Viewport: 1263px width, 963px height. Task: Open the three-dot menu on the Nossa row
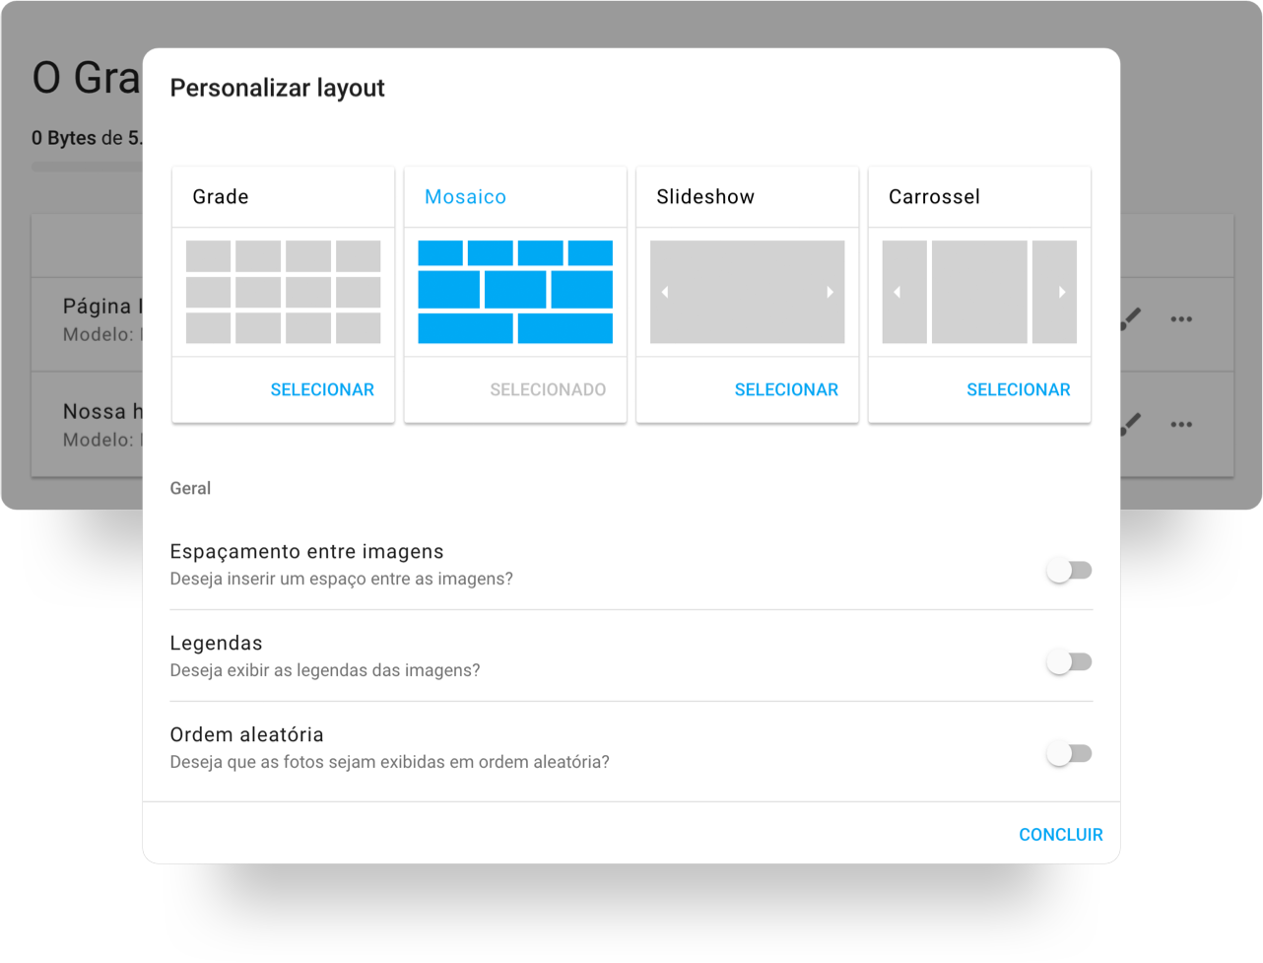[1181, 424]
